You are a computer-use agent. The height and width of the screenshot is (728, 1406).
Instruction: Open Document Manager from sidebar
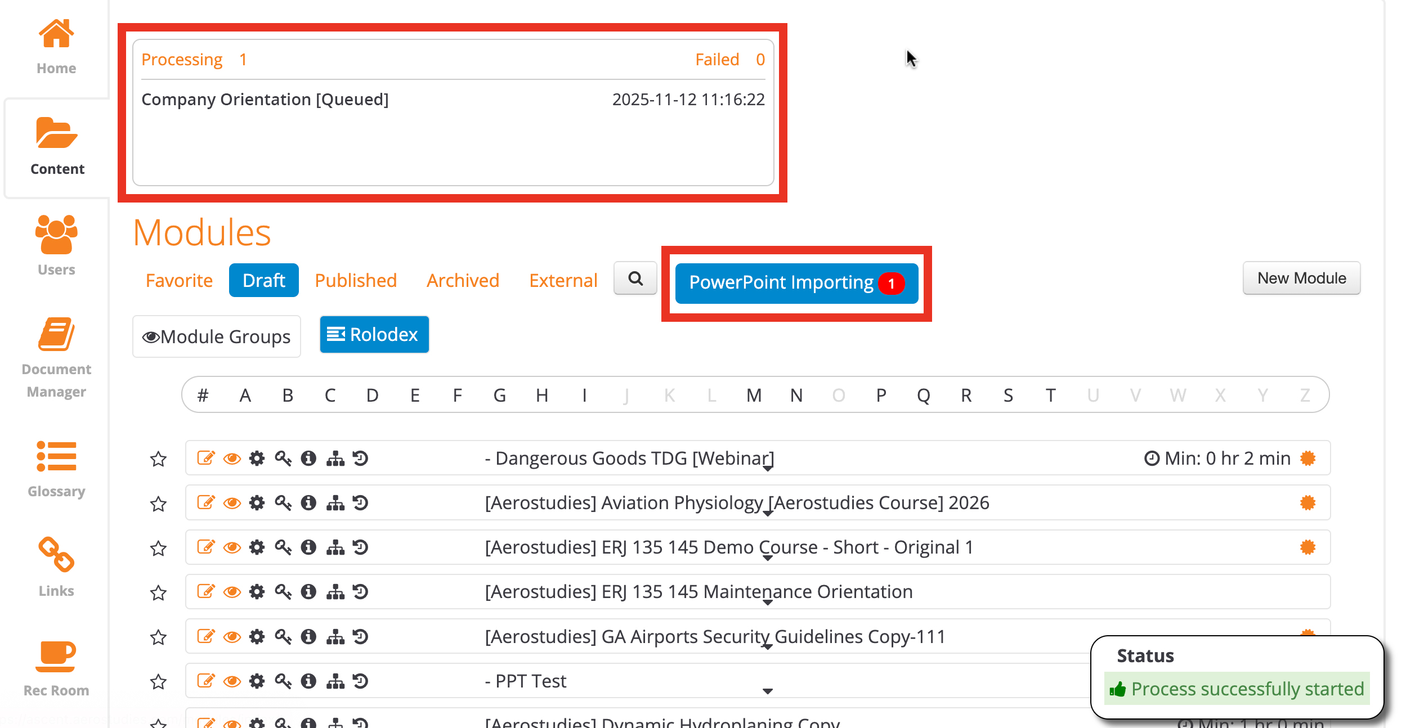point(56,335)
